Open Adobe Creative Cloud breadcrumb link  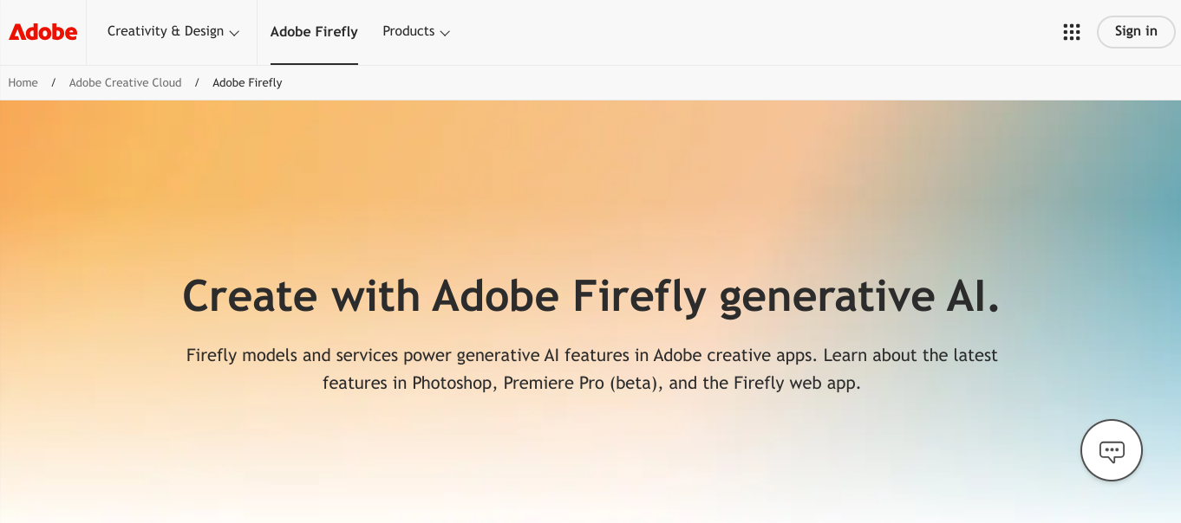click(x=126, y=83)
